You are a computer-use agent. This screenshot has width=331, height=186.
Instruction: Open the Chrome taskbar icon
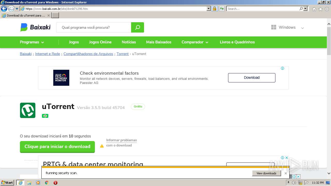[47, 183]
